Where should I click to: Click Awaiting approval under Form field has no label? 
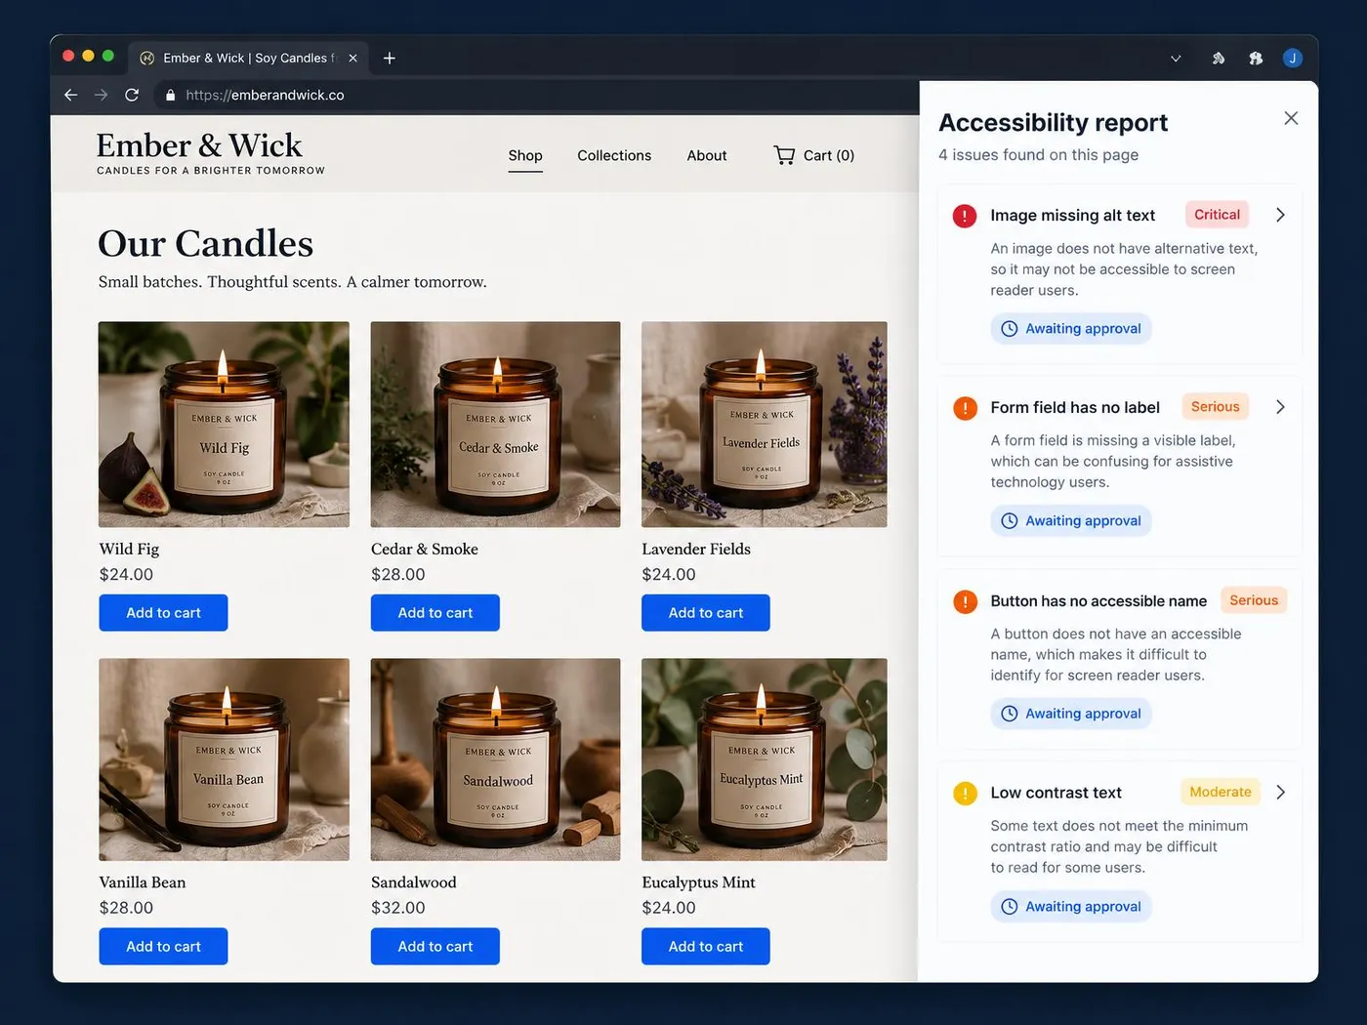1071,521
